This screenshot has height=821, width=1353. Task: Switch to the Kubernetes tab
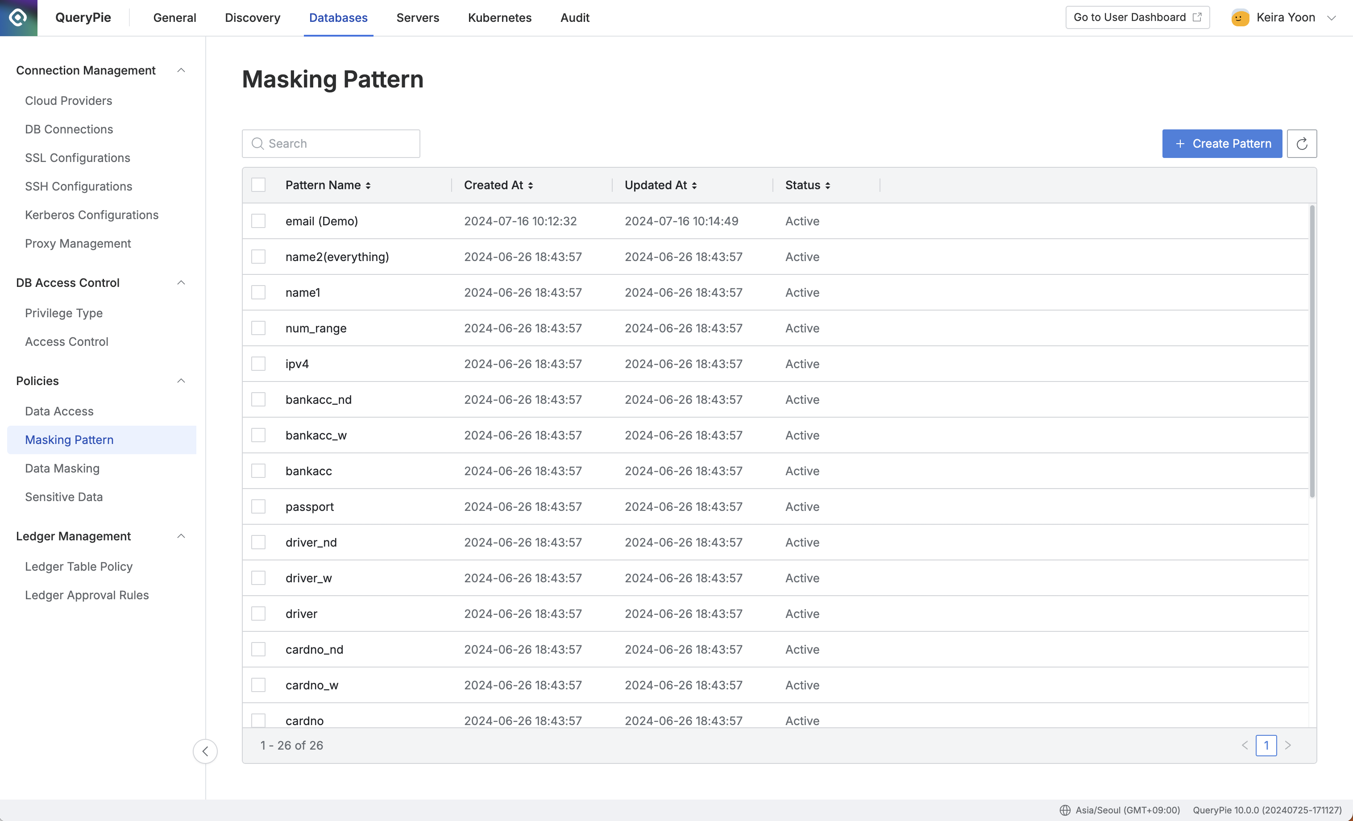499,17
